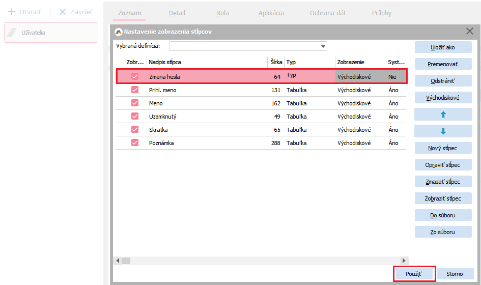Click the plus icon next to Otvoriť
The width and height of the screenshot is (481, 285).
pyautogui.click(x=12, y=12)
